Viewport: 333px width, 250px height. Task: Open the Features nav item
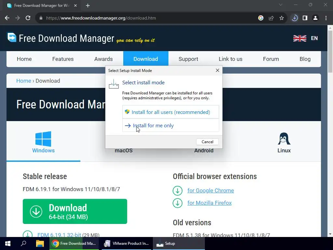pos(63,59)
